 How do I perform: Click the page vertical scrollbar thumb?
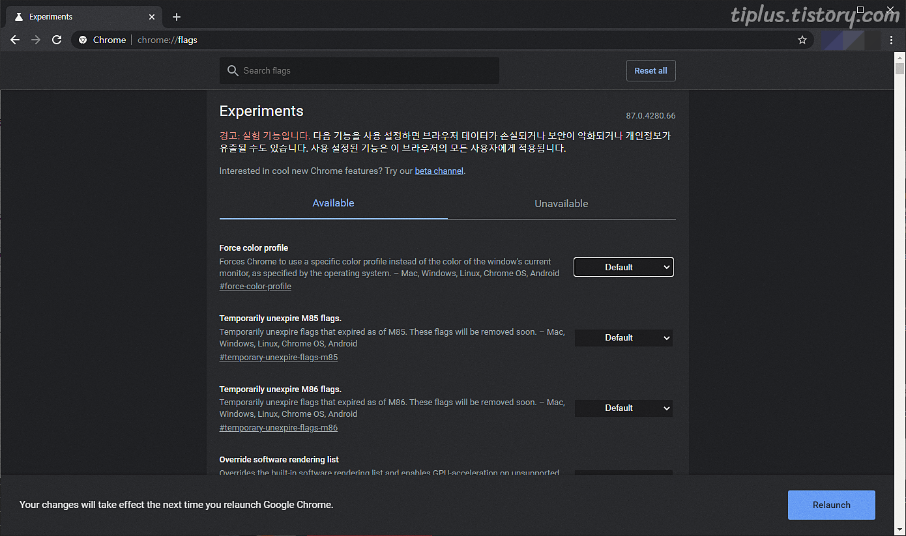pyautogui.click(x=899, y=68)
